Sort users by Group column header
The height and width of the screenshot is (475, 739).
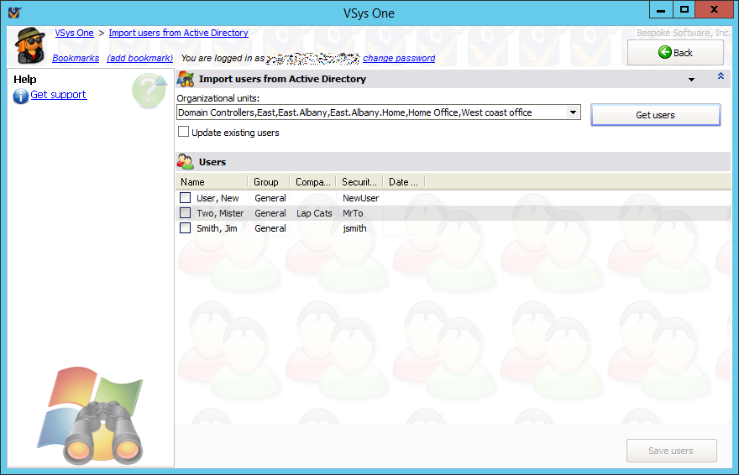(267, 182)
